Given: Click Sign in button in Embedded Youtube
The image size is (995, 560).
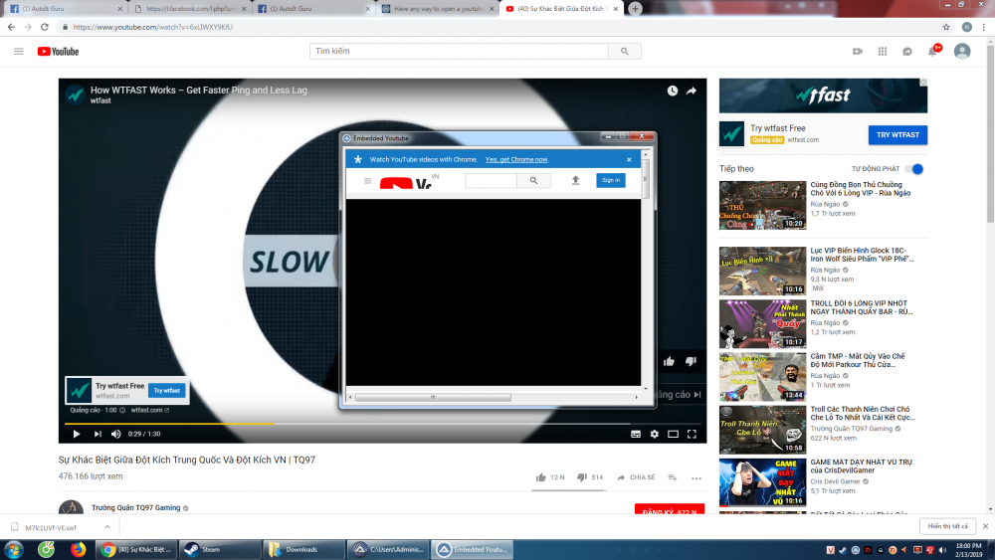Looking at the screenshot, I should (611, 180).
